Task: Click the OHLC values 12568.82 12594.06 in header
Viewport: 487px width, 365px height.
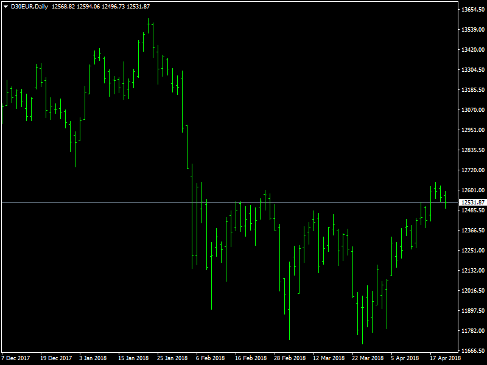Action: [75, 7]
